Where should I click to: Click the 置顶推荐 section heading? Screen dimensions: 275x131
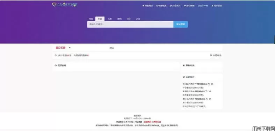tap(62, 65)
